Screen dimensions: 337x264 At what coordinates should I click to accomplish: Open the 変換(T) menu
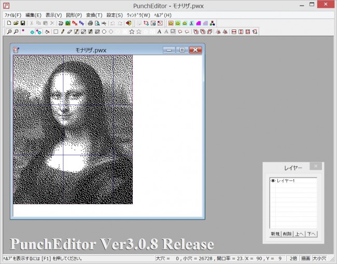93,15
